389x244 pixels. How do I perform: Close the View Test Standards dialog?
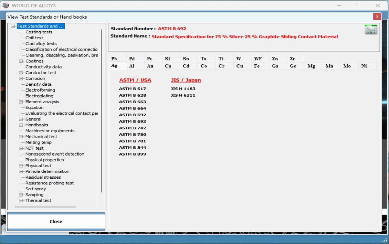point(377,17)
